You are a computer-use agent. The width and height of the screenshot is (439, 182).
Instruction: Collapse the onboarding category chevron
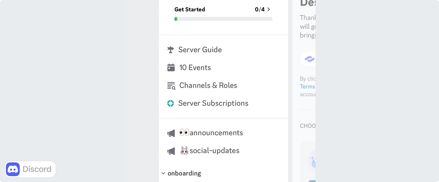163,173
